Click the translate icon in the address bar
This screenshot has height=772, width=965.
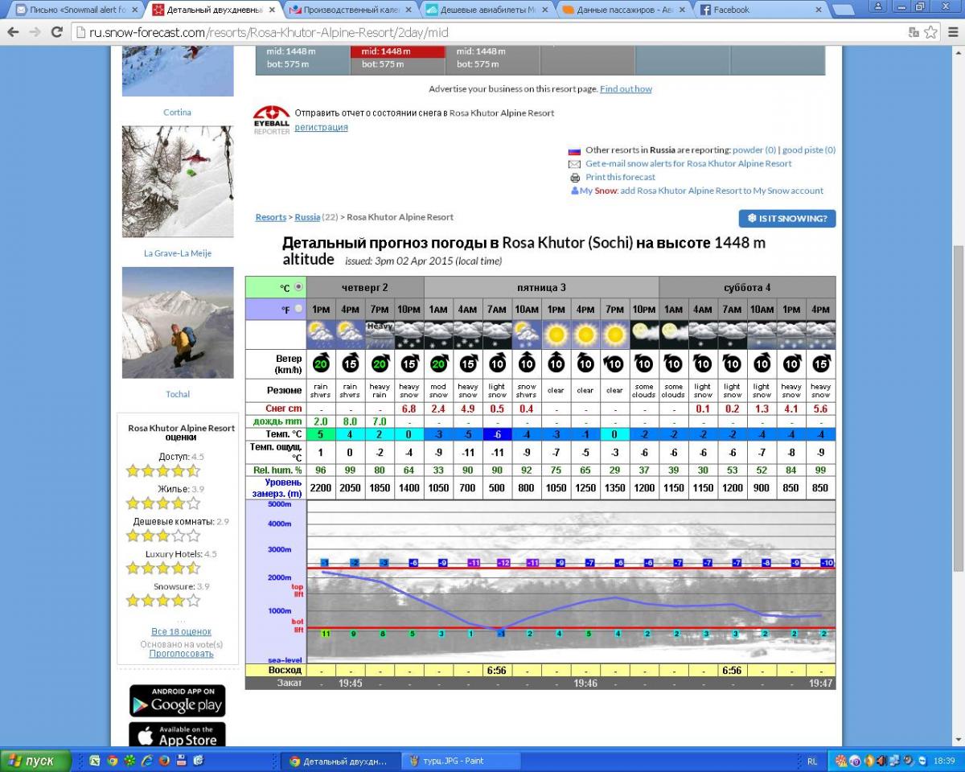tap(914, 32)
